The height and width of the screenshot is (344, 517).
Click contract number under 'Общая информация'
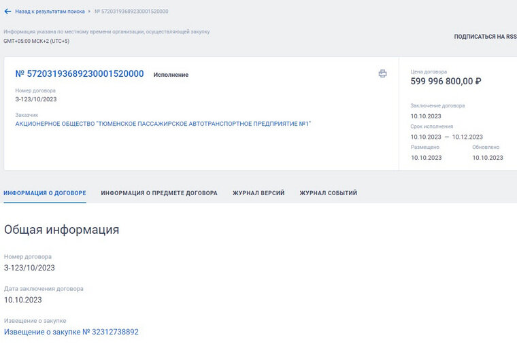pos(29,268)
